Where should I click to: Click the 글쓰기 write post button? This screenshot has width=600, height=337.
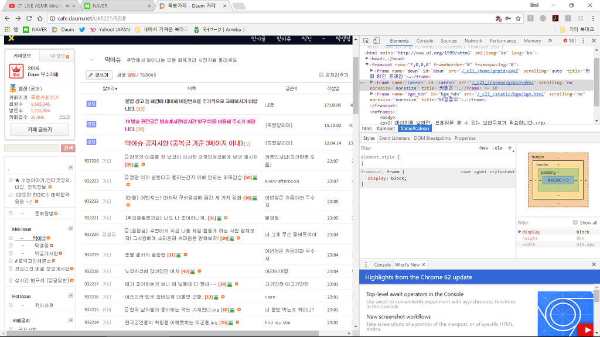[x=99, y=75]
